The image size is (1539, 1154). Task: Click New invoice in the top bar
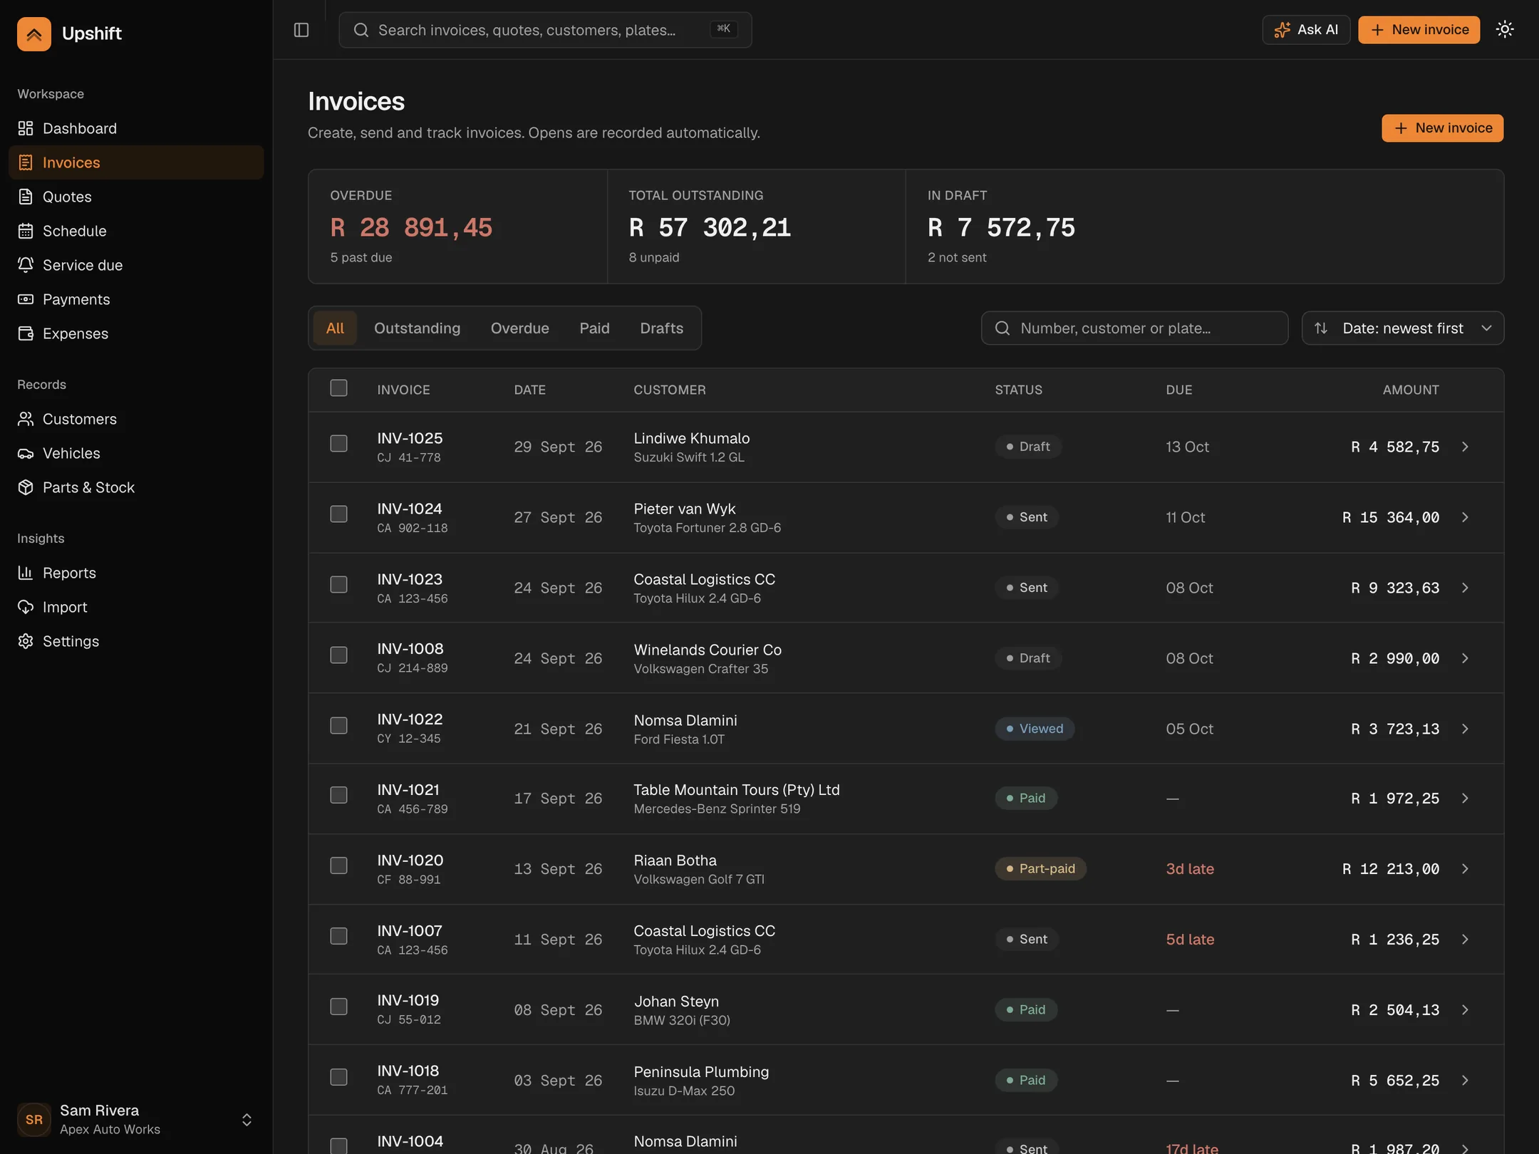[x=1419, y=30]
